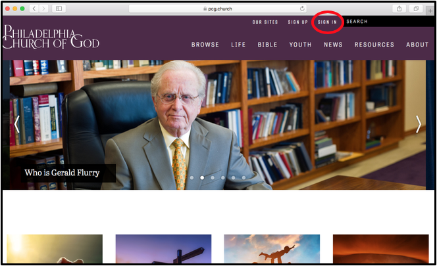This screenshot has width=437, height=266.
Task: Click the Sign In link
Action: (327, 22)
